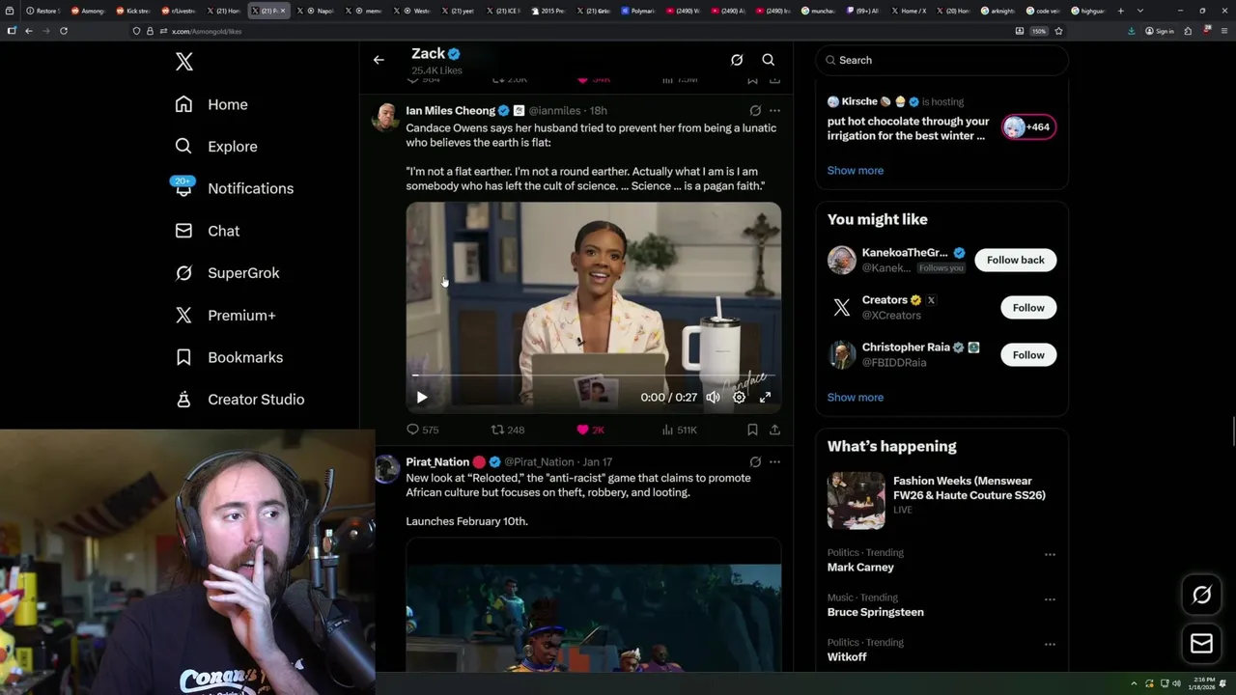This screenshot has height=695, width=1236.
Task: Open the Home page from sidebar
Action: coord(211,104)
